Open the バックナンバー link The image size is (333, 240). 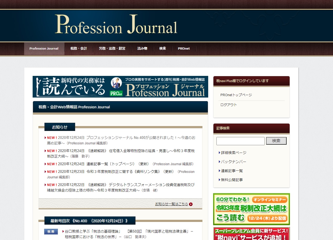pyautogui.click(x=234, y=162)
